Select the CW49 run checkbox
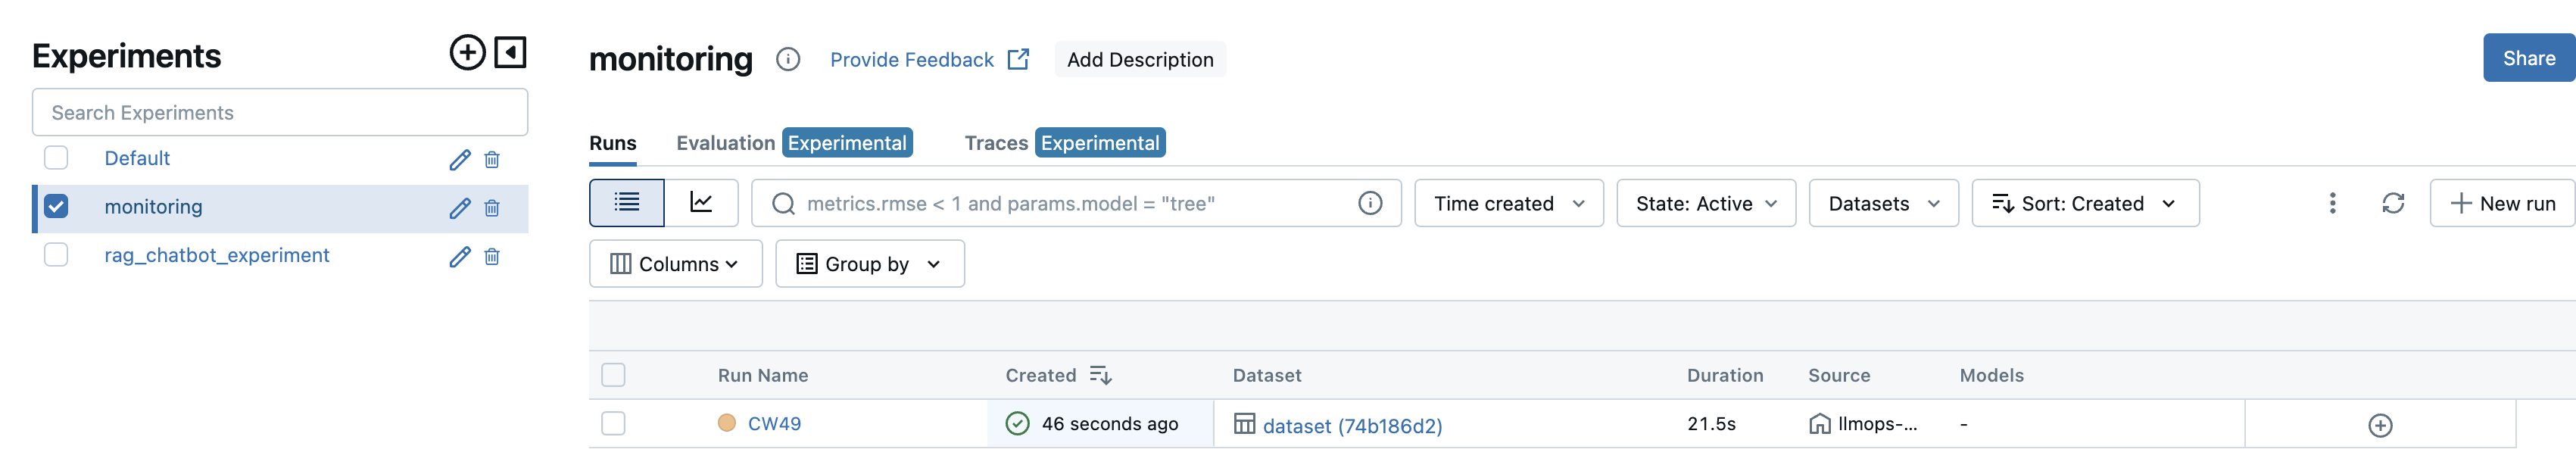Screen dimensions: 2576x465 613,424
